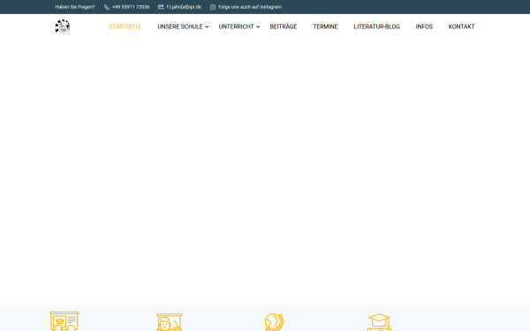Go to the Startseite page
This screenshot has height=331, width=530.
[125, 26]
